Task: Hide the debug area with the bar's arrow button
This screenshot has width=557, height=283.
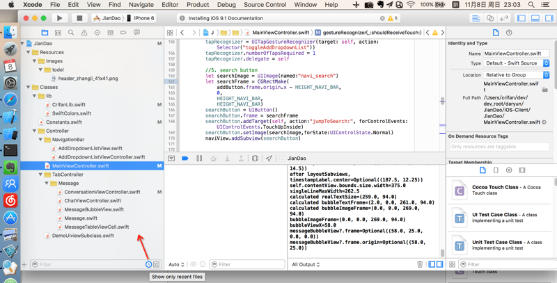Action: coord(171,158)
